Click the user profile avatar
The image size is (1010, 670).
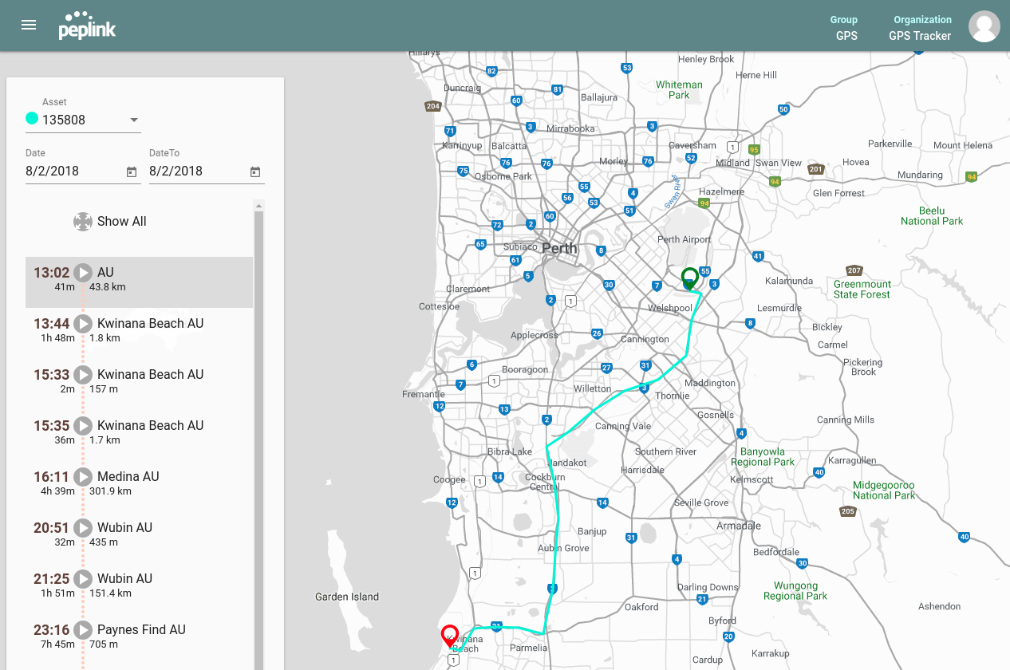click(984, 26)
